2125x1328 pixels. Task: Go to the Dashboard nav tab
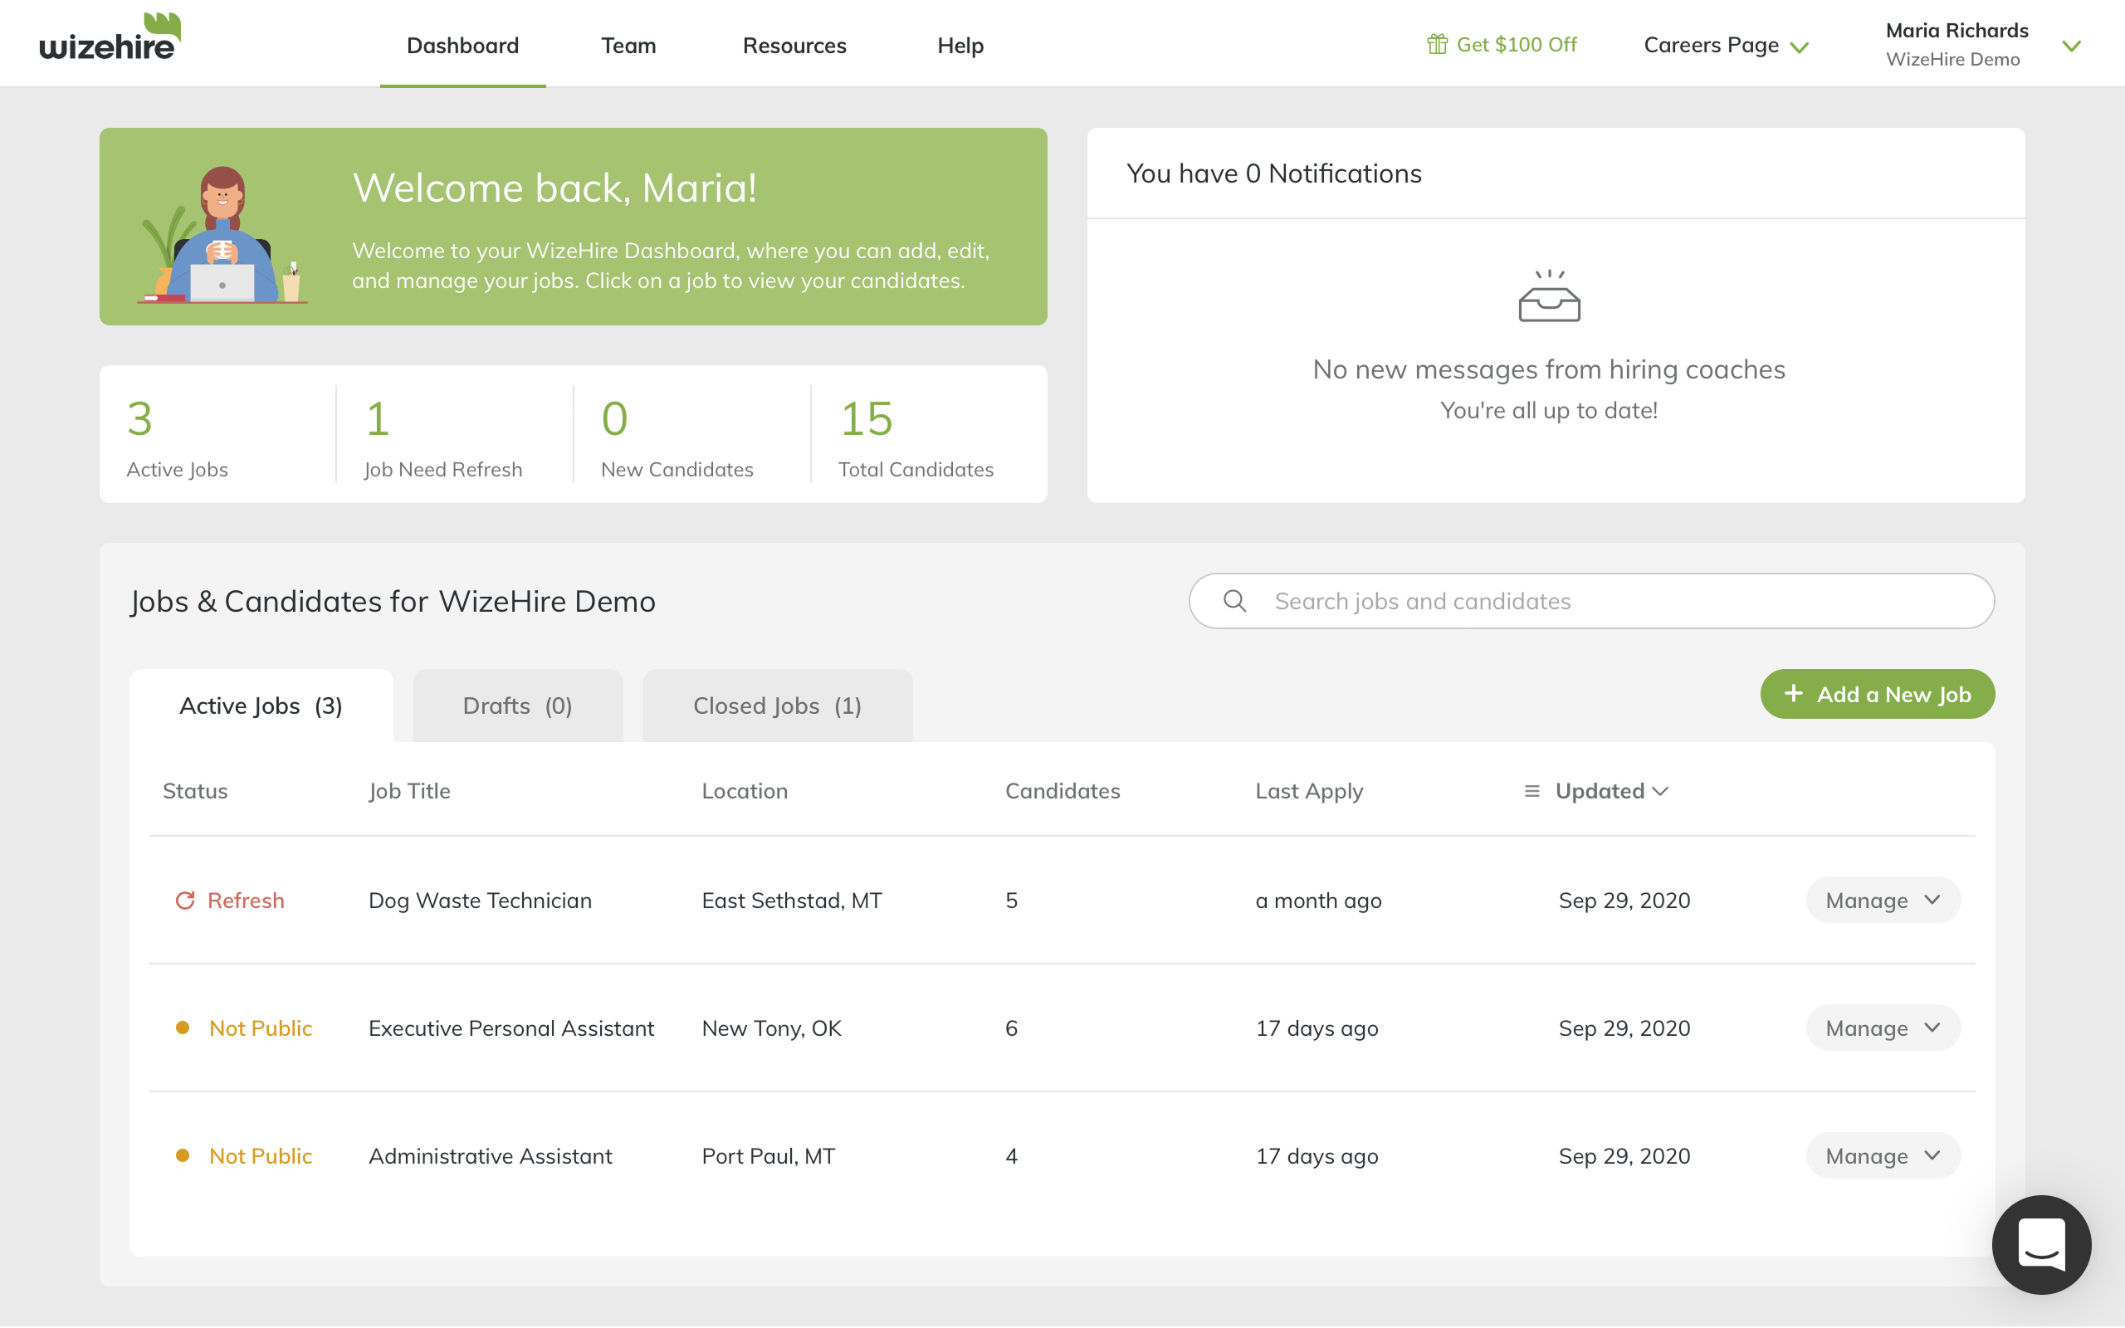(462, 45)
